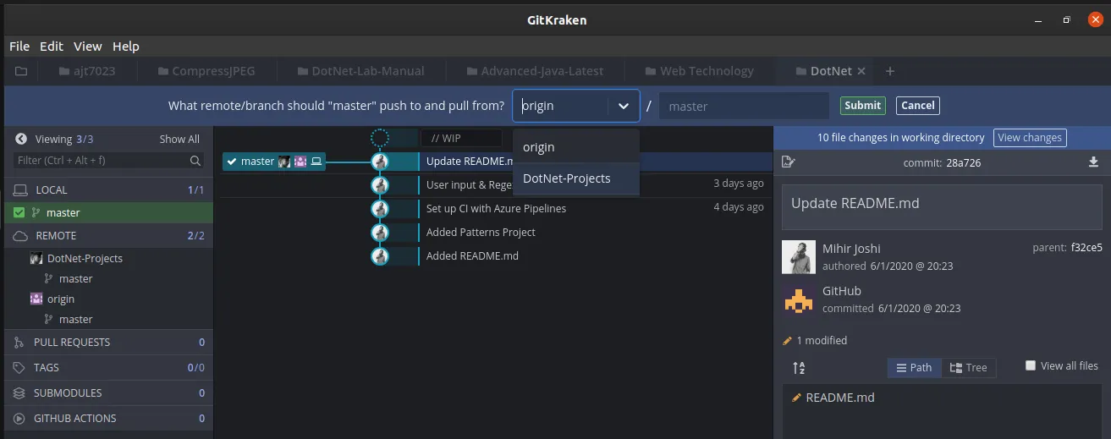Viewport: 1111px width, 439px height.
Task: Expand the PULL REQUESTS section
Action: [108, 343]
